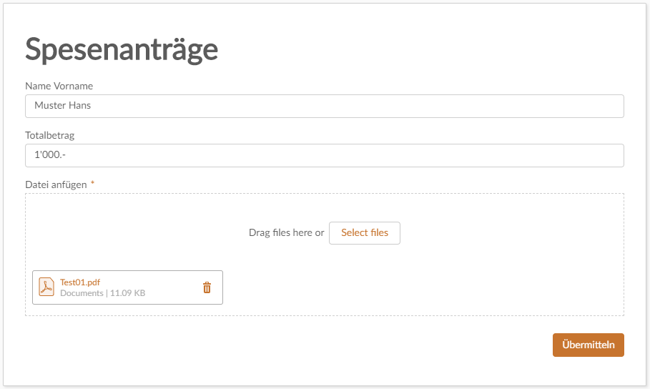Click the pipe separator between Documents and 11.09 KB

[x=107, y=293]
